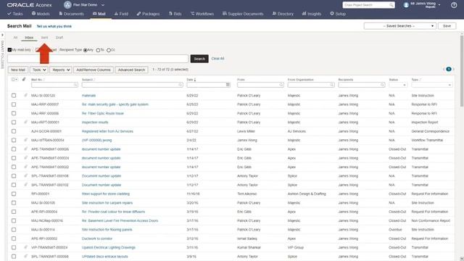
Task: Open the Date filter calendar icon
Action: click(x=228, y=85)
